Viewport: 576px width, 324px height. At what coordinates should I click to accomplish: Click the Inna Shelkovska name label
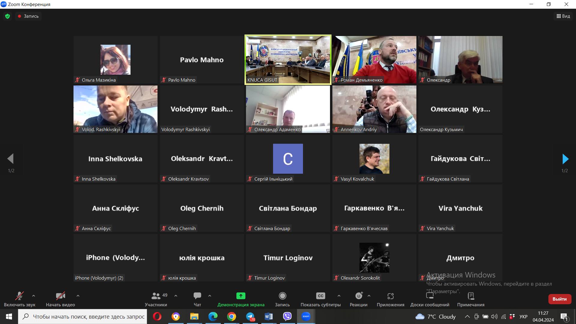(98, 179)
